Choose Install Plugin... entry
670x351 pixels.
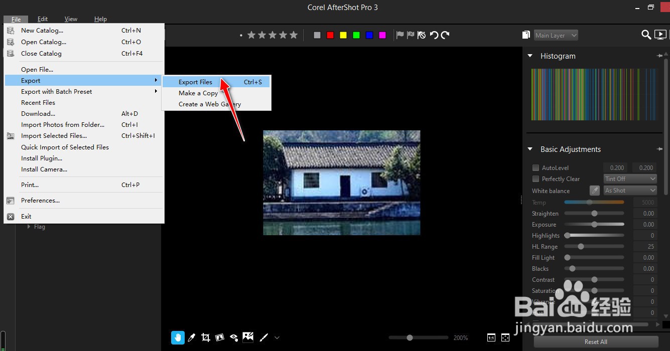click(x=84, y=158)
